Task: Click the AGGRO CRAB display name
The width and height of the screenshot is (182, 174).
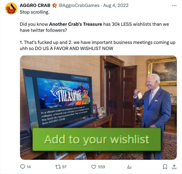Action: 35,5
